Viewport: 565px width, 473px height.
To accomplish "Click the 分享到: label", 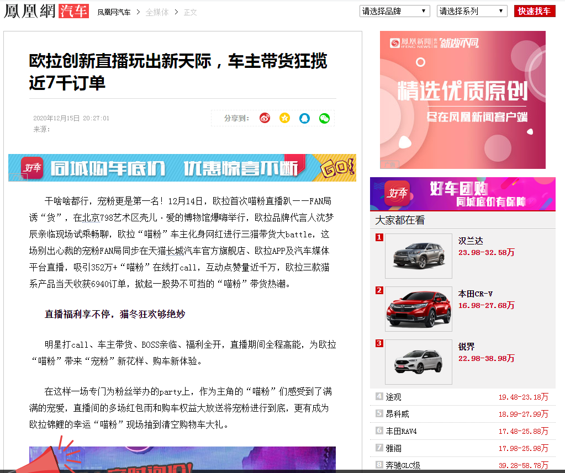I will [236, 118].
